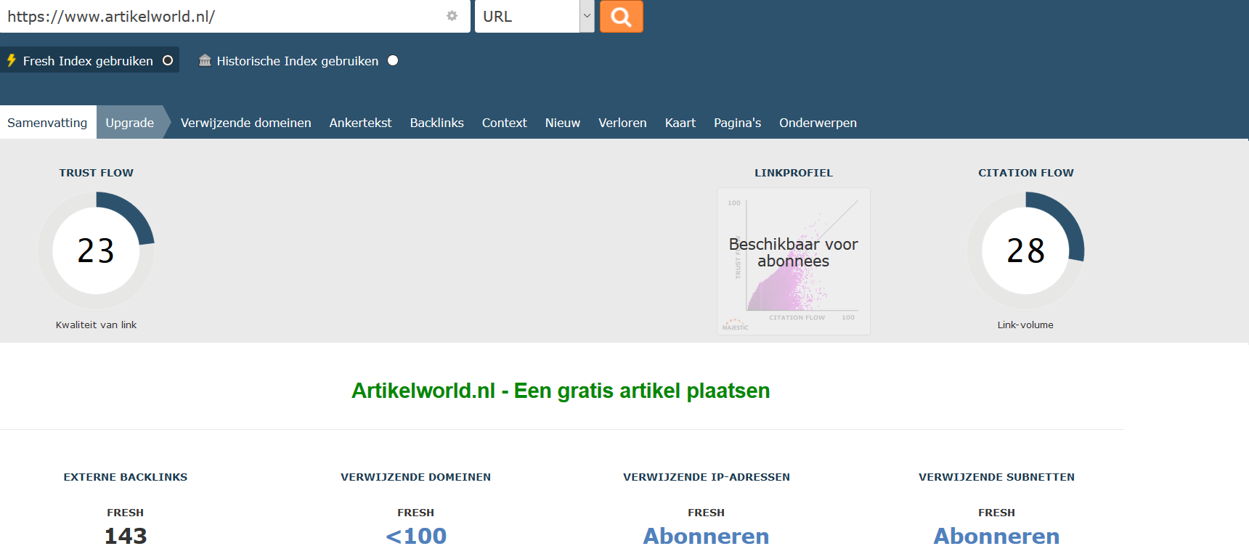Go to the Ankertekst tab
1249x554 pixels.
[360, 123]
